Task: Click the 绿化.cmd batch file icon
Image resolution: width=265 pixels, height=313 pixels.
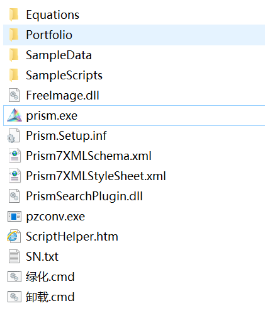Action: (14, 276)
